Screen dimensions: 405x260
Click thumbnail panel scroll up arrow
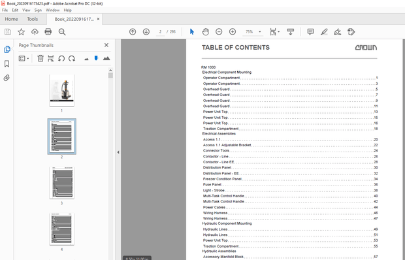[110, 71]
